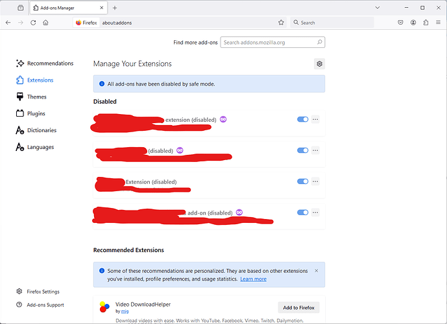The width and height of the screenshot is (447, 324).
Task: Click the toolbar Search box
Action: click(332, 23)
